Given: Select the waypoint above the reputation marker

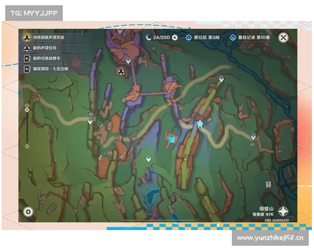Looking at the screenshot, I should (128, 60).
